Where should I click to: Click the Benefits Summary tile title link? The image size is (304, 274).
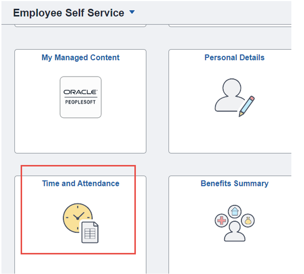tap(234, 184)
